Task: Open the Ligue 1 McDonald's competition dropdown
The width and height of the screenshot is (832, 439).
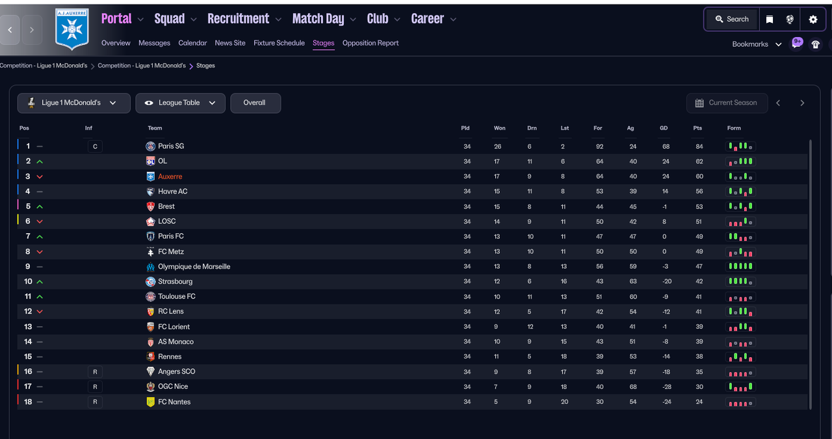Action: point(74,103)
